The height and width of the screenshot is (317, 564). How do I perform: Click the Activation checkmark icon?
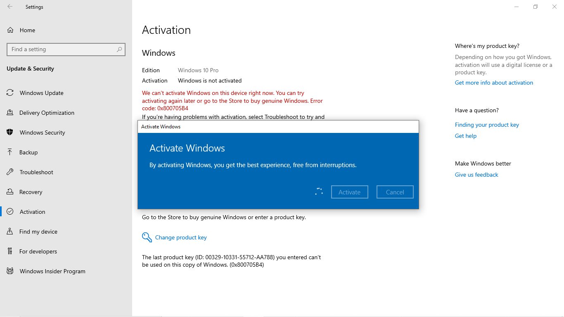[10, 212]
